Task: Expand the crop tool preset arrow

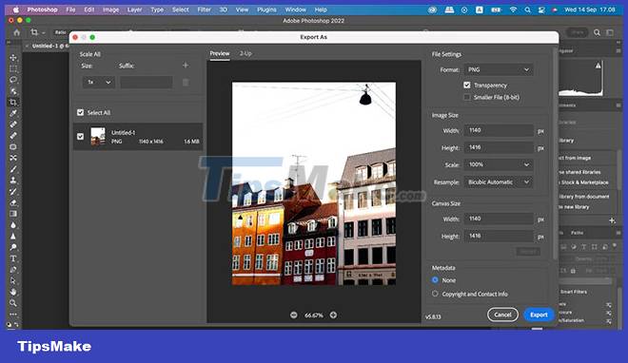Action: coord(43,32)
